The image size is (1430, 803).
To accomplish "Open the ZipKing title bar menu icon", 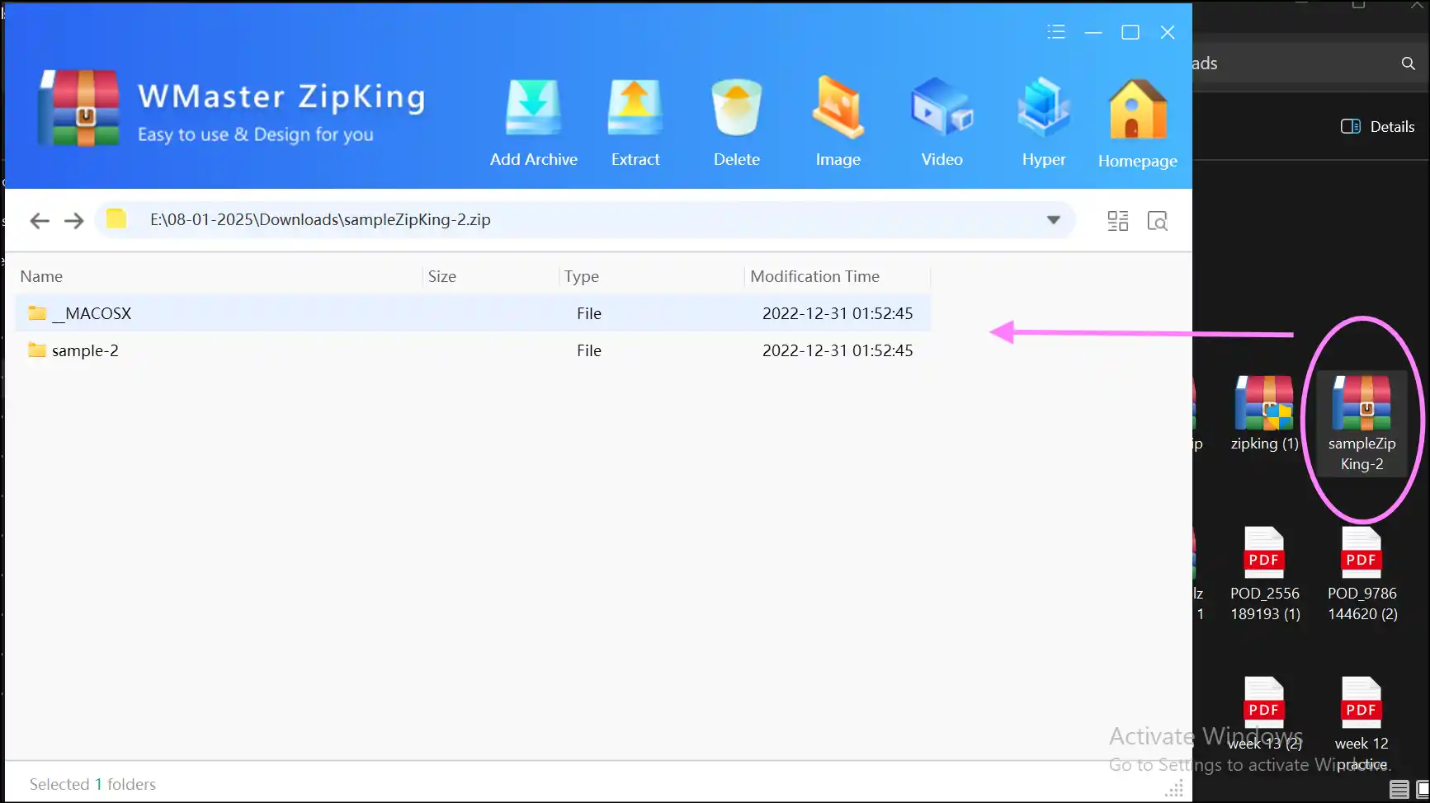I will tap(1056, 32).
